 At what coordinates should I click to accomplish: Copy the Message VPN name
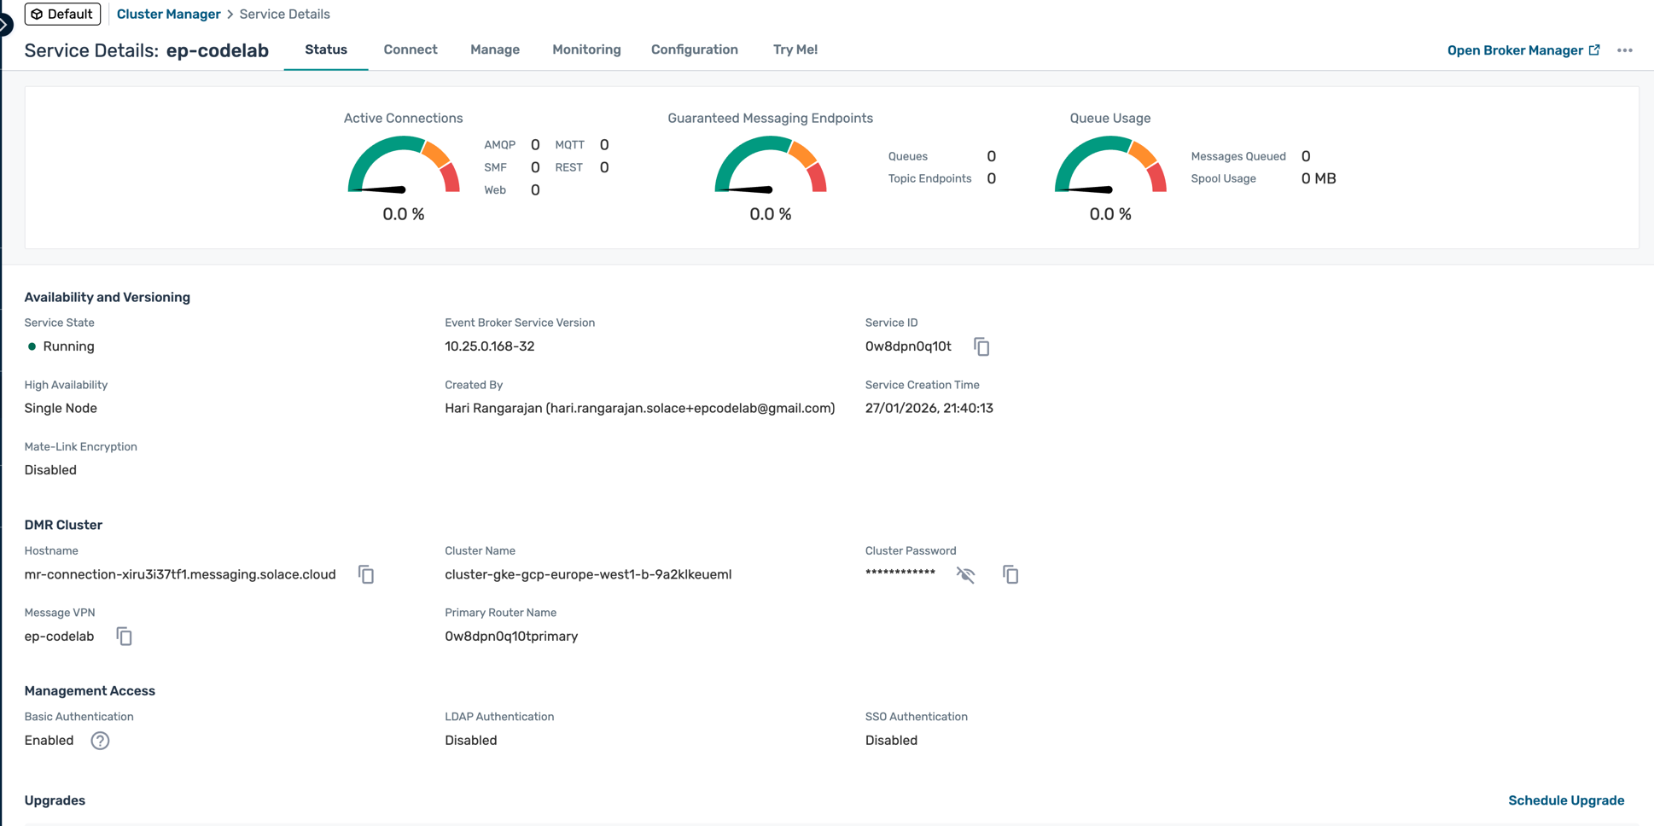pos(124,637)
